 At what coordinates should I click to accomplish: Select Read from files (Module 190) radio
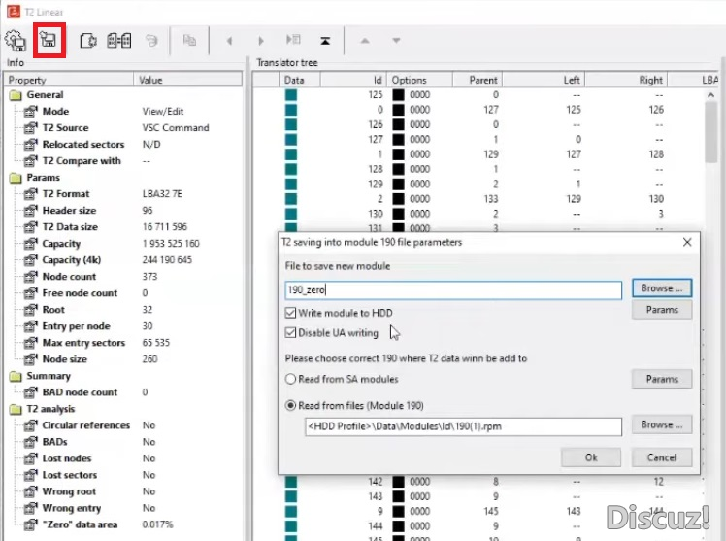click(x=290, y=405)
